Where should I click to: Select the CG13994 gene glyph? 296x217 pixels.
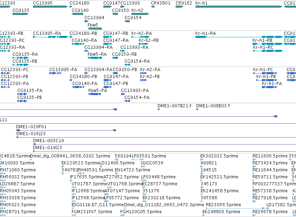[87, 21]
